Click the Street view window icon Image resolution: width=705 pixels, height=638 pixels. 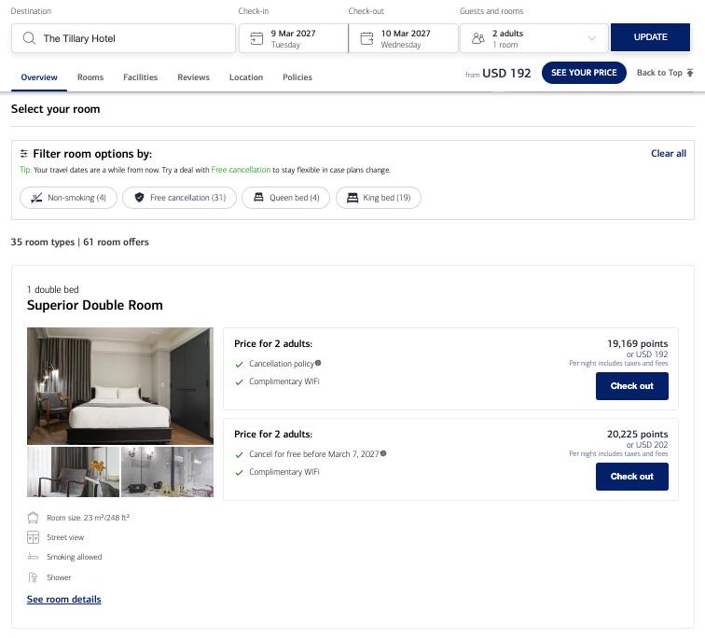(33, 537)
